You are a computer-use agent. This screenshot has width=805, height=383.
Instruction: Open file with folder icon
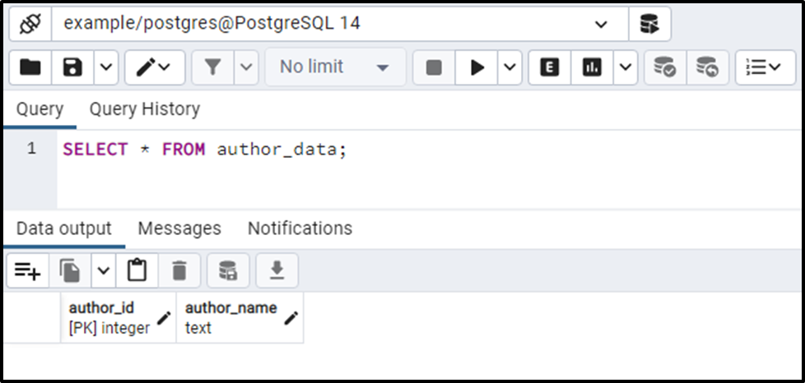30,67
